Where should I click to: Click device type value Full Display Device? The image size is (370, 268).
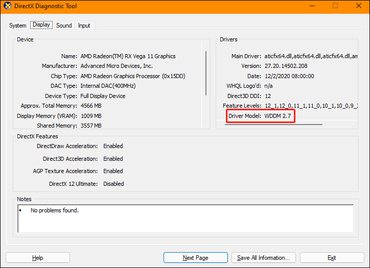point(103,96)
